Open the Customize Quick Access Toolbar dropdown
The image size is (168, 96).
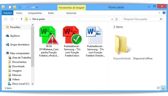pyautogui.click(x=37, y=7)
